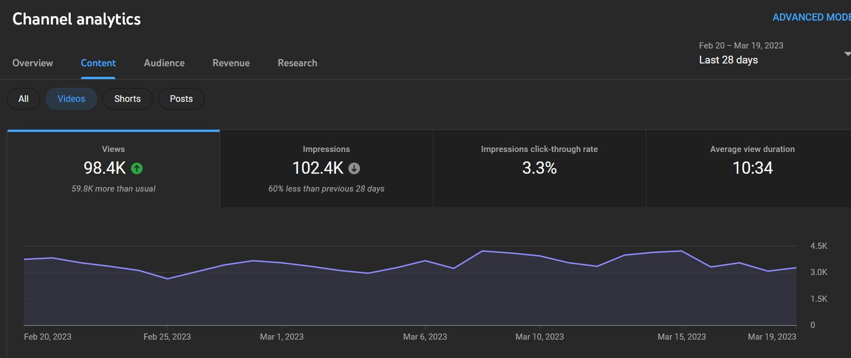Select the All content filter chip
The height and width of the screenshot is (358, 851).
23,99
